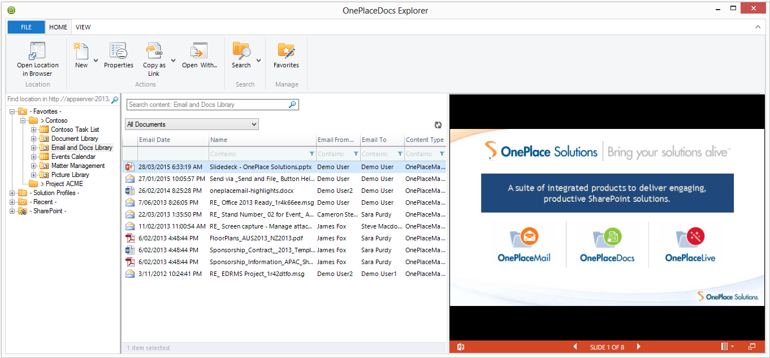The height and width of the screenshot is (358, 770).
Task: Refresh the document list view
Action: tap(438, 125)
